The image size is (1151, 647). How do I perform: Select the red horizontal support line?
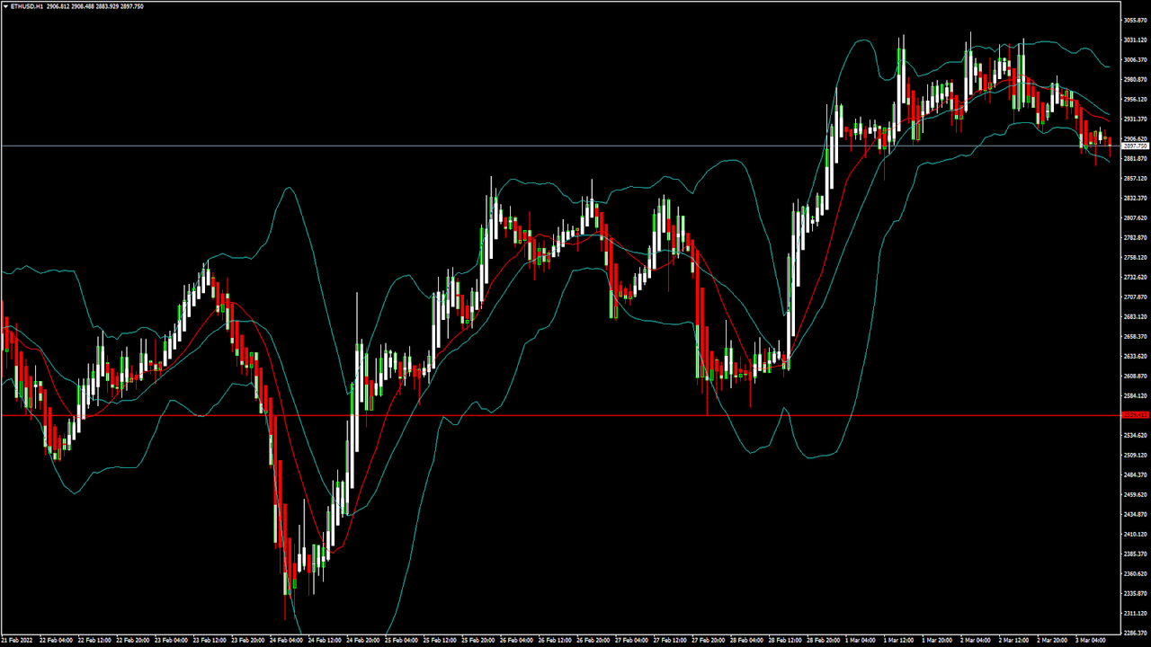tap(540, 415)
